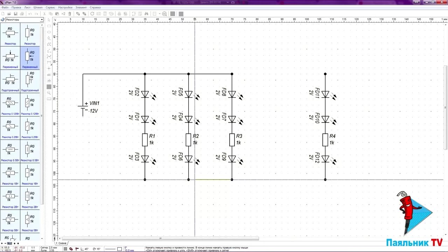Open the Правка menu

(x=16, y=7)
